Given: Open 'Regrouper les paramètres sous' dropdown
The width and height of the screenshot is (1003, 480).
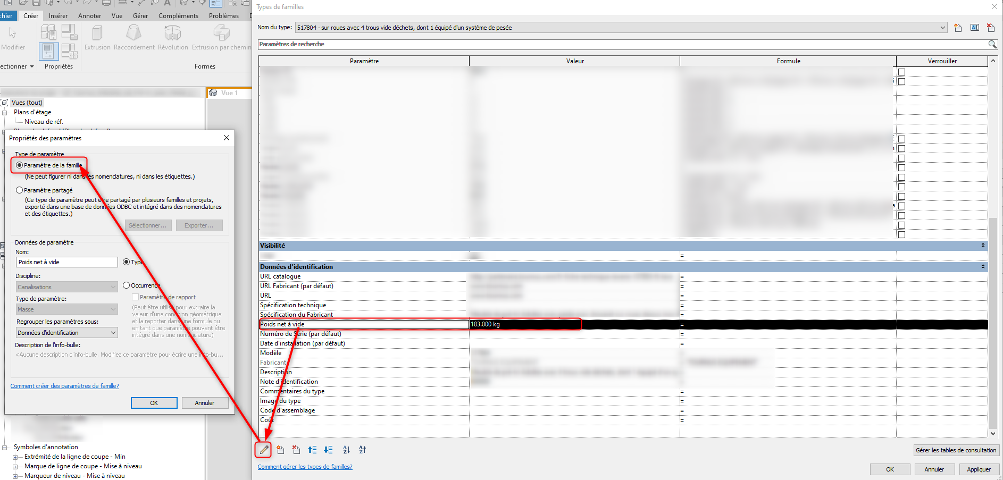Looking at the screenshot, I should 66,333.
